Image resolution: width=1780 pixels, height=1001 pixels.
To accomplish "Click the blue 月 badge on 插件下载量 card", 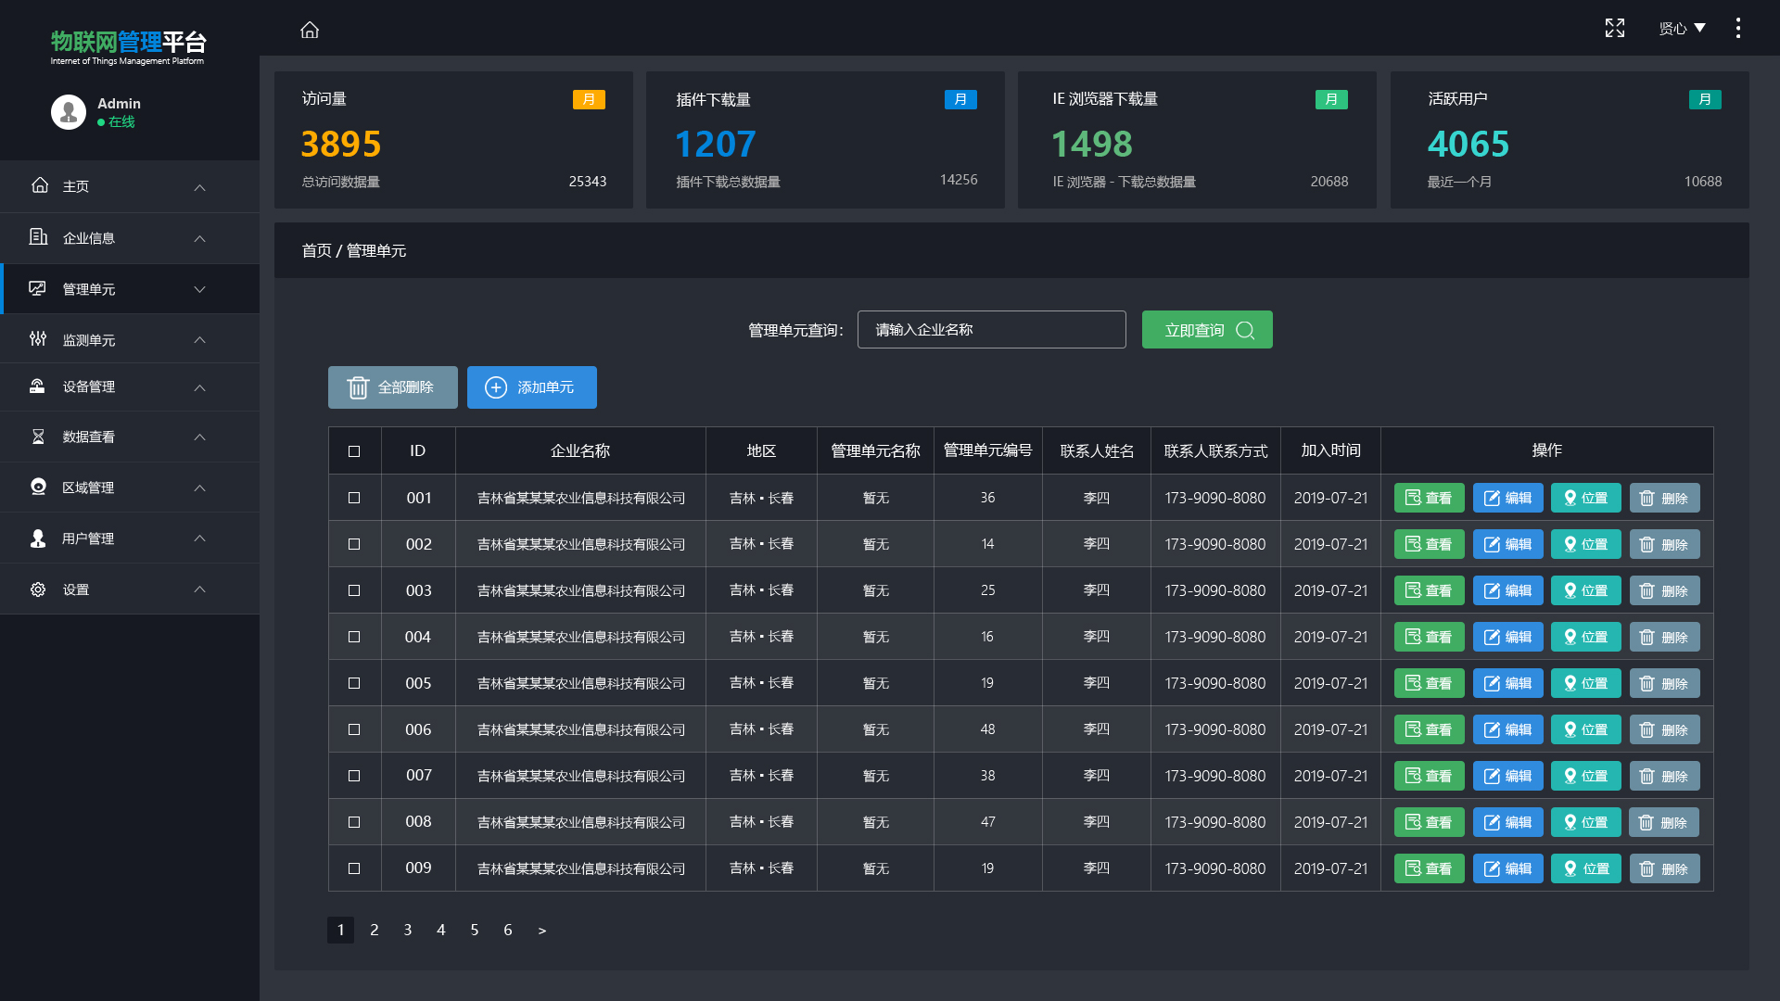I will (x=960, y=99).
